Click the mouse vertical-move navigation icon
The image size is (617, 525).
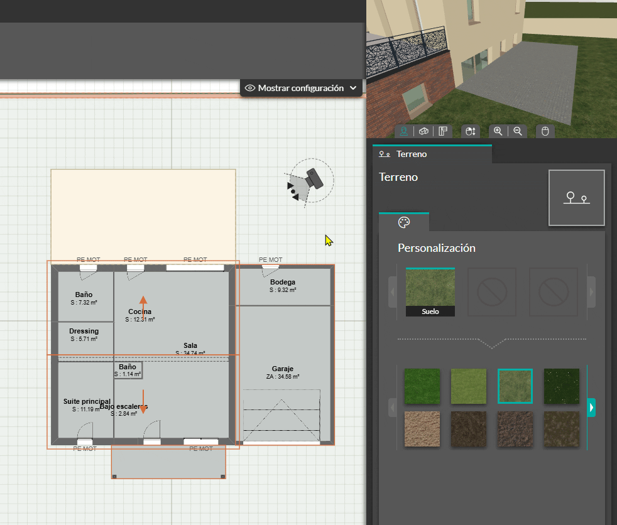click(x=471, y=131)
